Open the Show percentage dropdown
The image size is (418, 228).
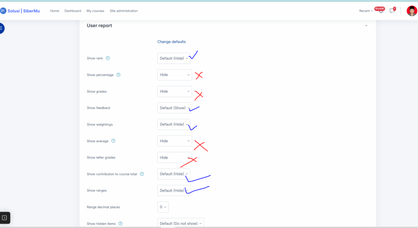pos(175,75)
